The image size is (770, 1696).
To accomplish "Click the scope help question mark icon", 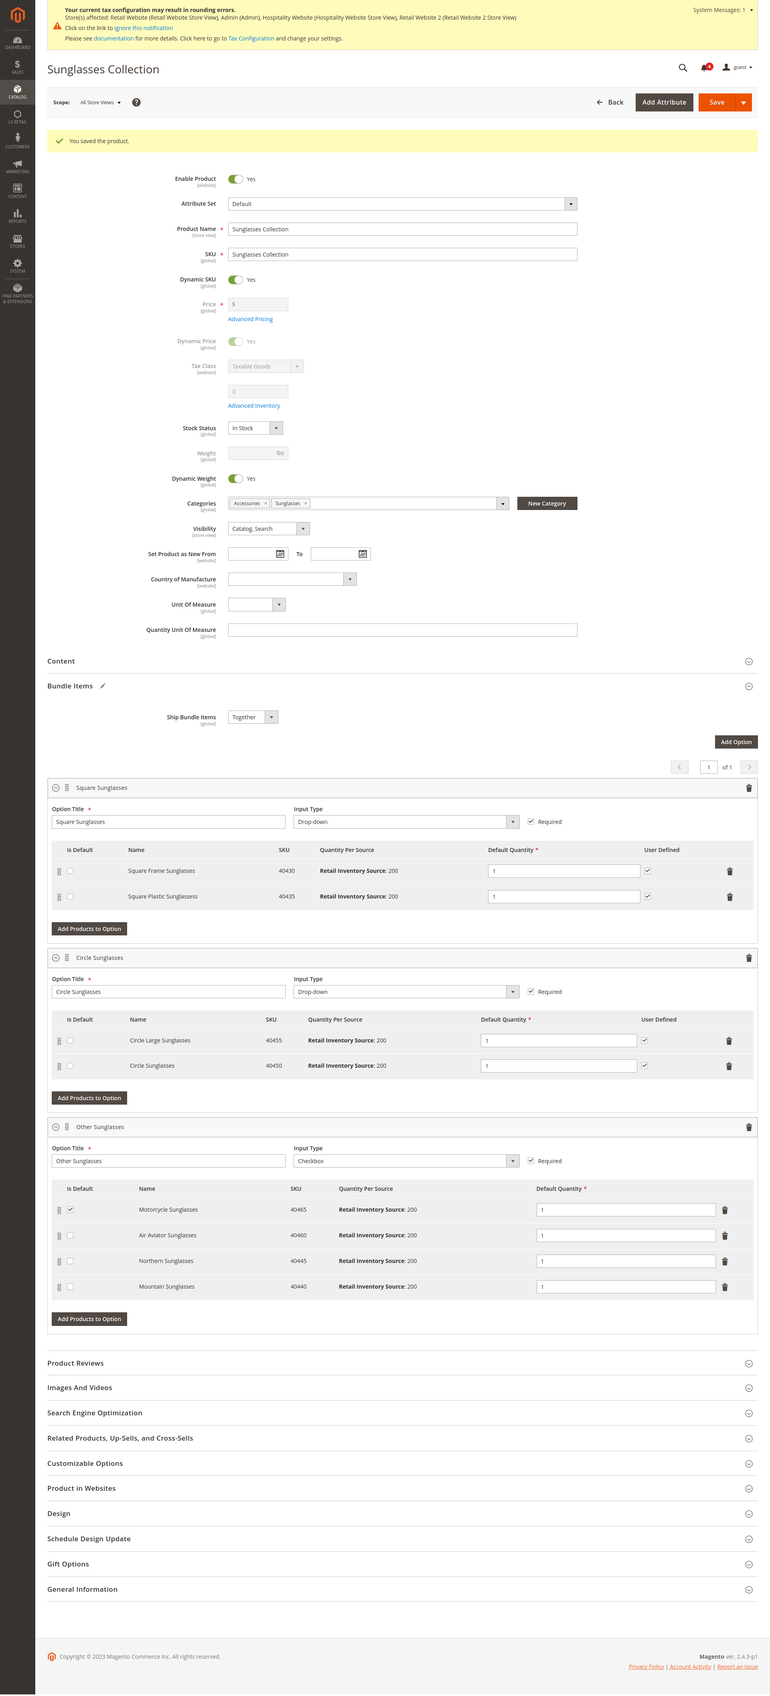I will tap(136, 103).
